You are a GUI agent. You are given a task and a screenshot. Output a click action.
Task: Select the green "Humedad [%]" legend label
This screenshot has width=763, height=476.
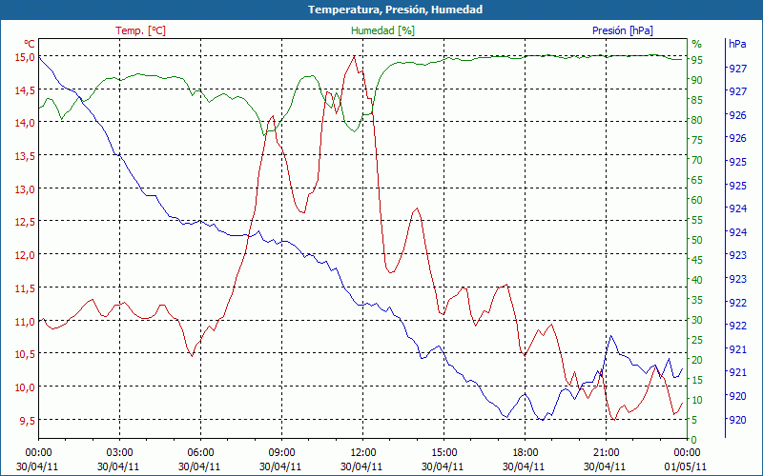(382, 30)
